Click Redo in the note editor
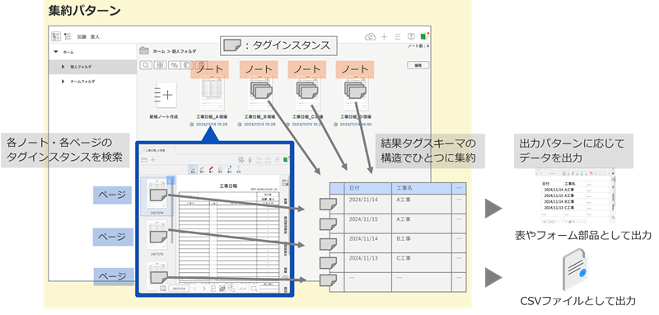The height and width of the screenshot is (315, 659). tap(268, 159)
